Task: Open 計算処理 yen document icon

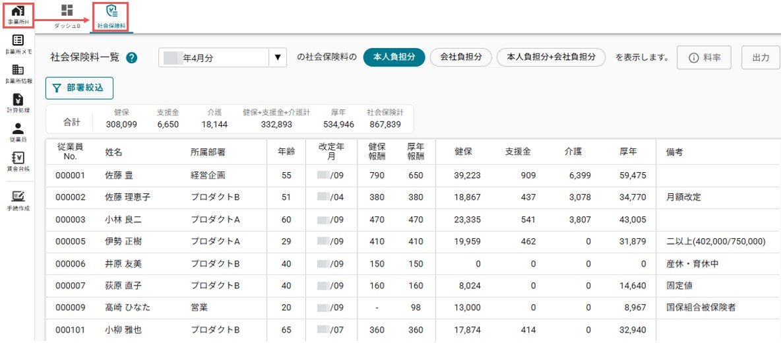Action: (17, 103)
